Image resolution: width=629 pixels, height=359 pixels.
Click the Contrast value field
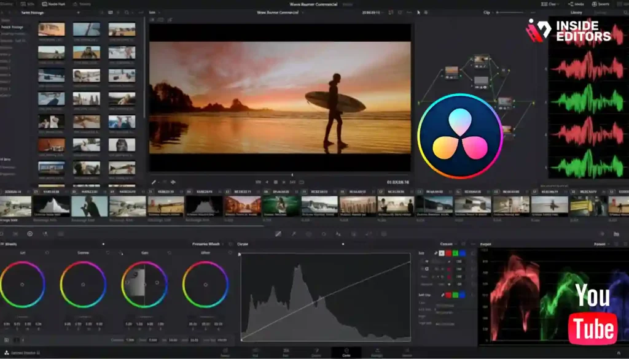click(x=130, y=340)
